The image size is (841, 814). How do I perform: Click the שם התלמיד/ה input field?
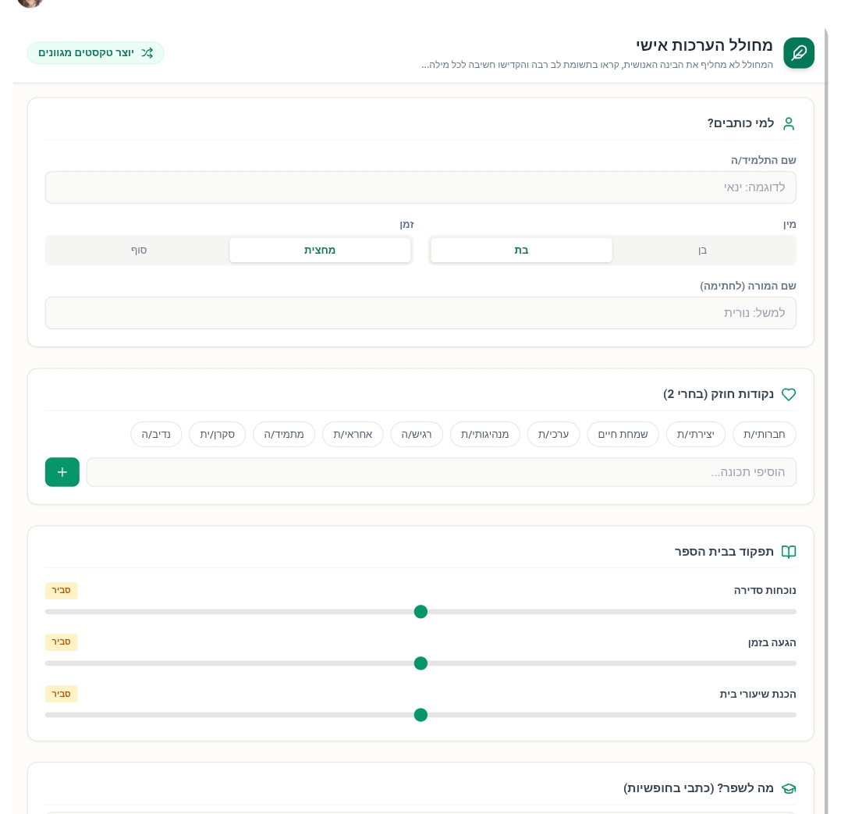tap(420, 187)
